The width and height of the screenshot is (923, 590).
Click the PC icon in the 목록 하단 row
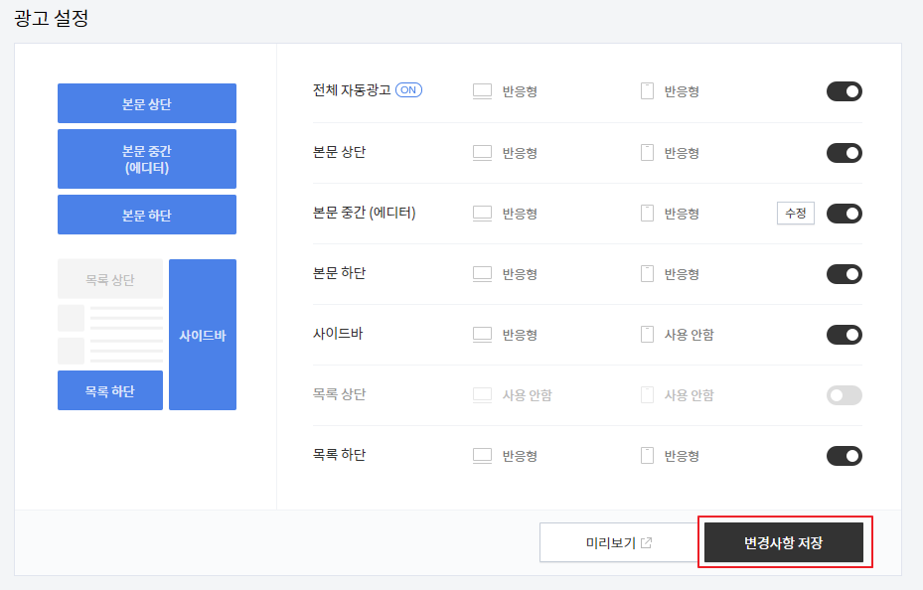coord(482,455)
